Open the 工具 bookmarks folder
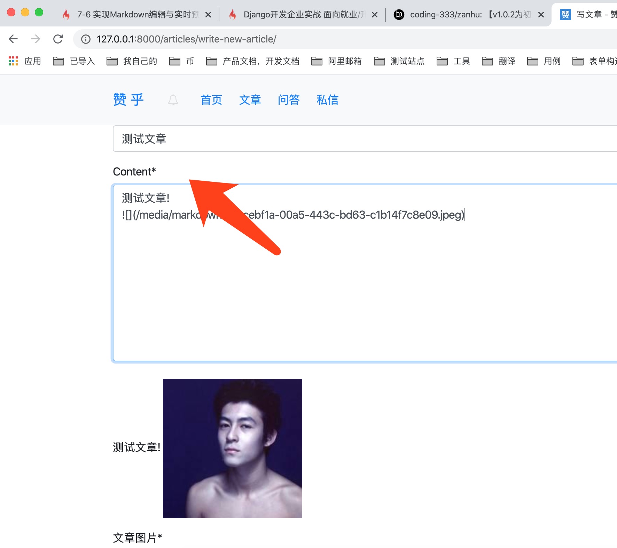The image size is (617, 548). [453, 61]
